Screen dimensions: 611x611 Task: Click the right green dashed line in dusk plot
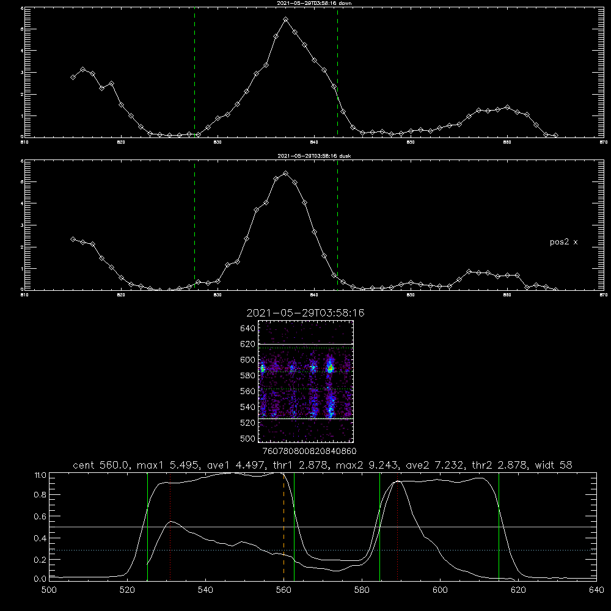[x=337, y=225]
